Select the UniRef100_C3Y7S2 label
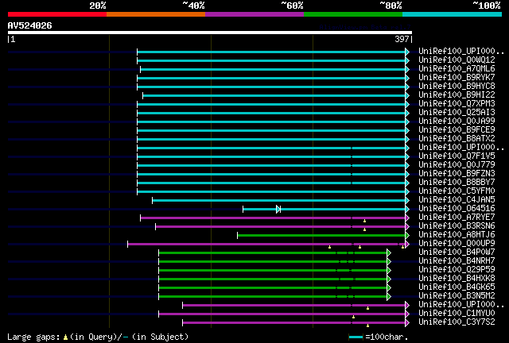The image size is (509, 343). pos(457,322)
